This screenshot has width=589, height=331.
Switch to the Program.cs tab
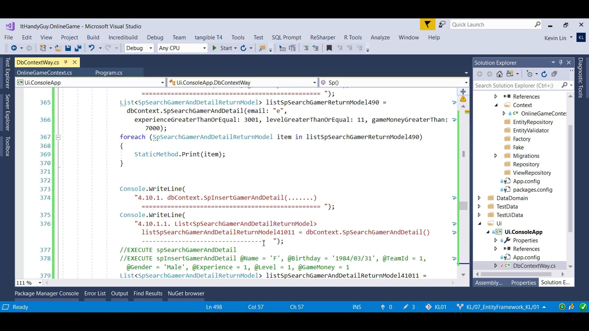tap(109, 73)
